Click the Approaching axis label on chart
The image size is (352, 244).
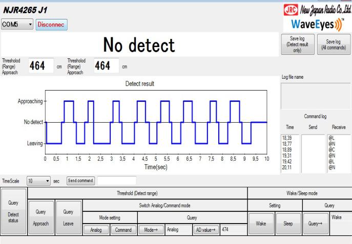(30, 101)
